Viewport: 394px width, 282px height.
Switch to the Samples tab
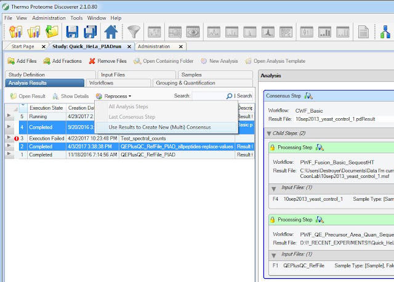point(215,75)
